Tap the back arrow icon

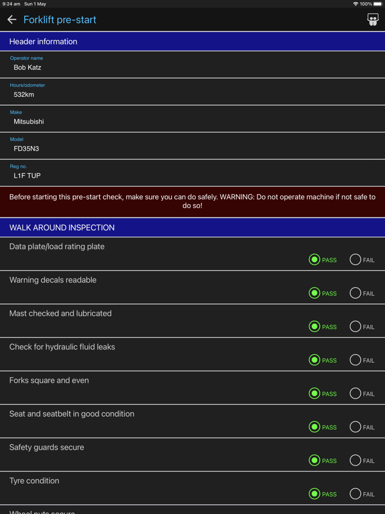click(12, 20)
